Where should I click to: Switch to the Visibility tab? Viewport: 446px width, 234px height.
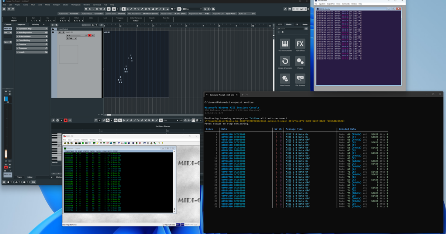coord(35,25)
